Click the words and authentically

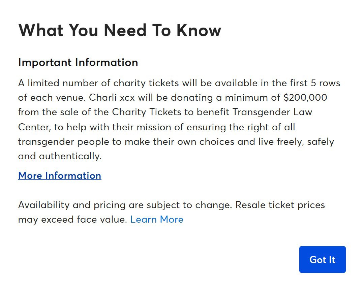(x=60, y=156)
